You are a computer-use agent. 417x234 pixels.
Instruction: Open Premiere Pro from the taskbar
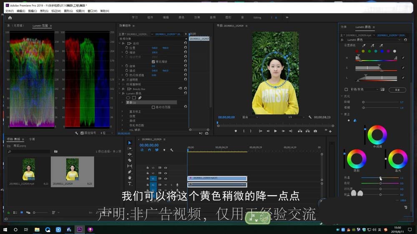tap(80, 229)
